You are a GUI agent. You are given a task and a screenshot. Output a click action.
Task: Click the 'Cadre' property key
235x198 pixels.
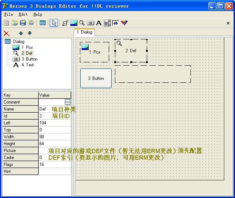point(20,158)
